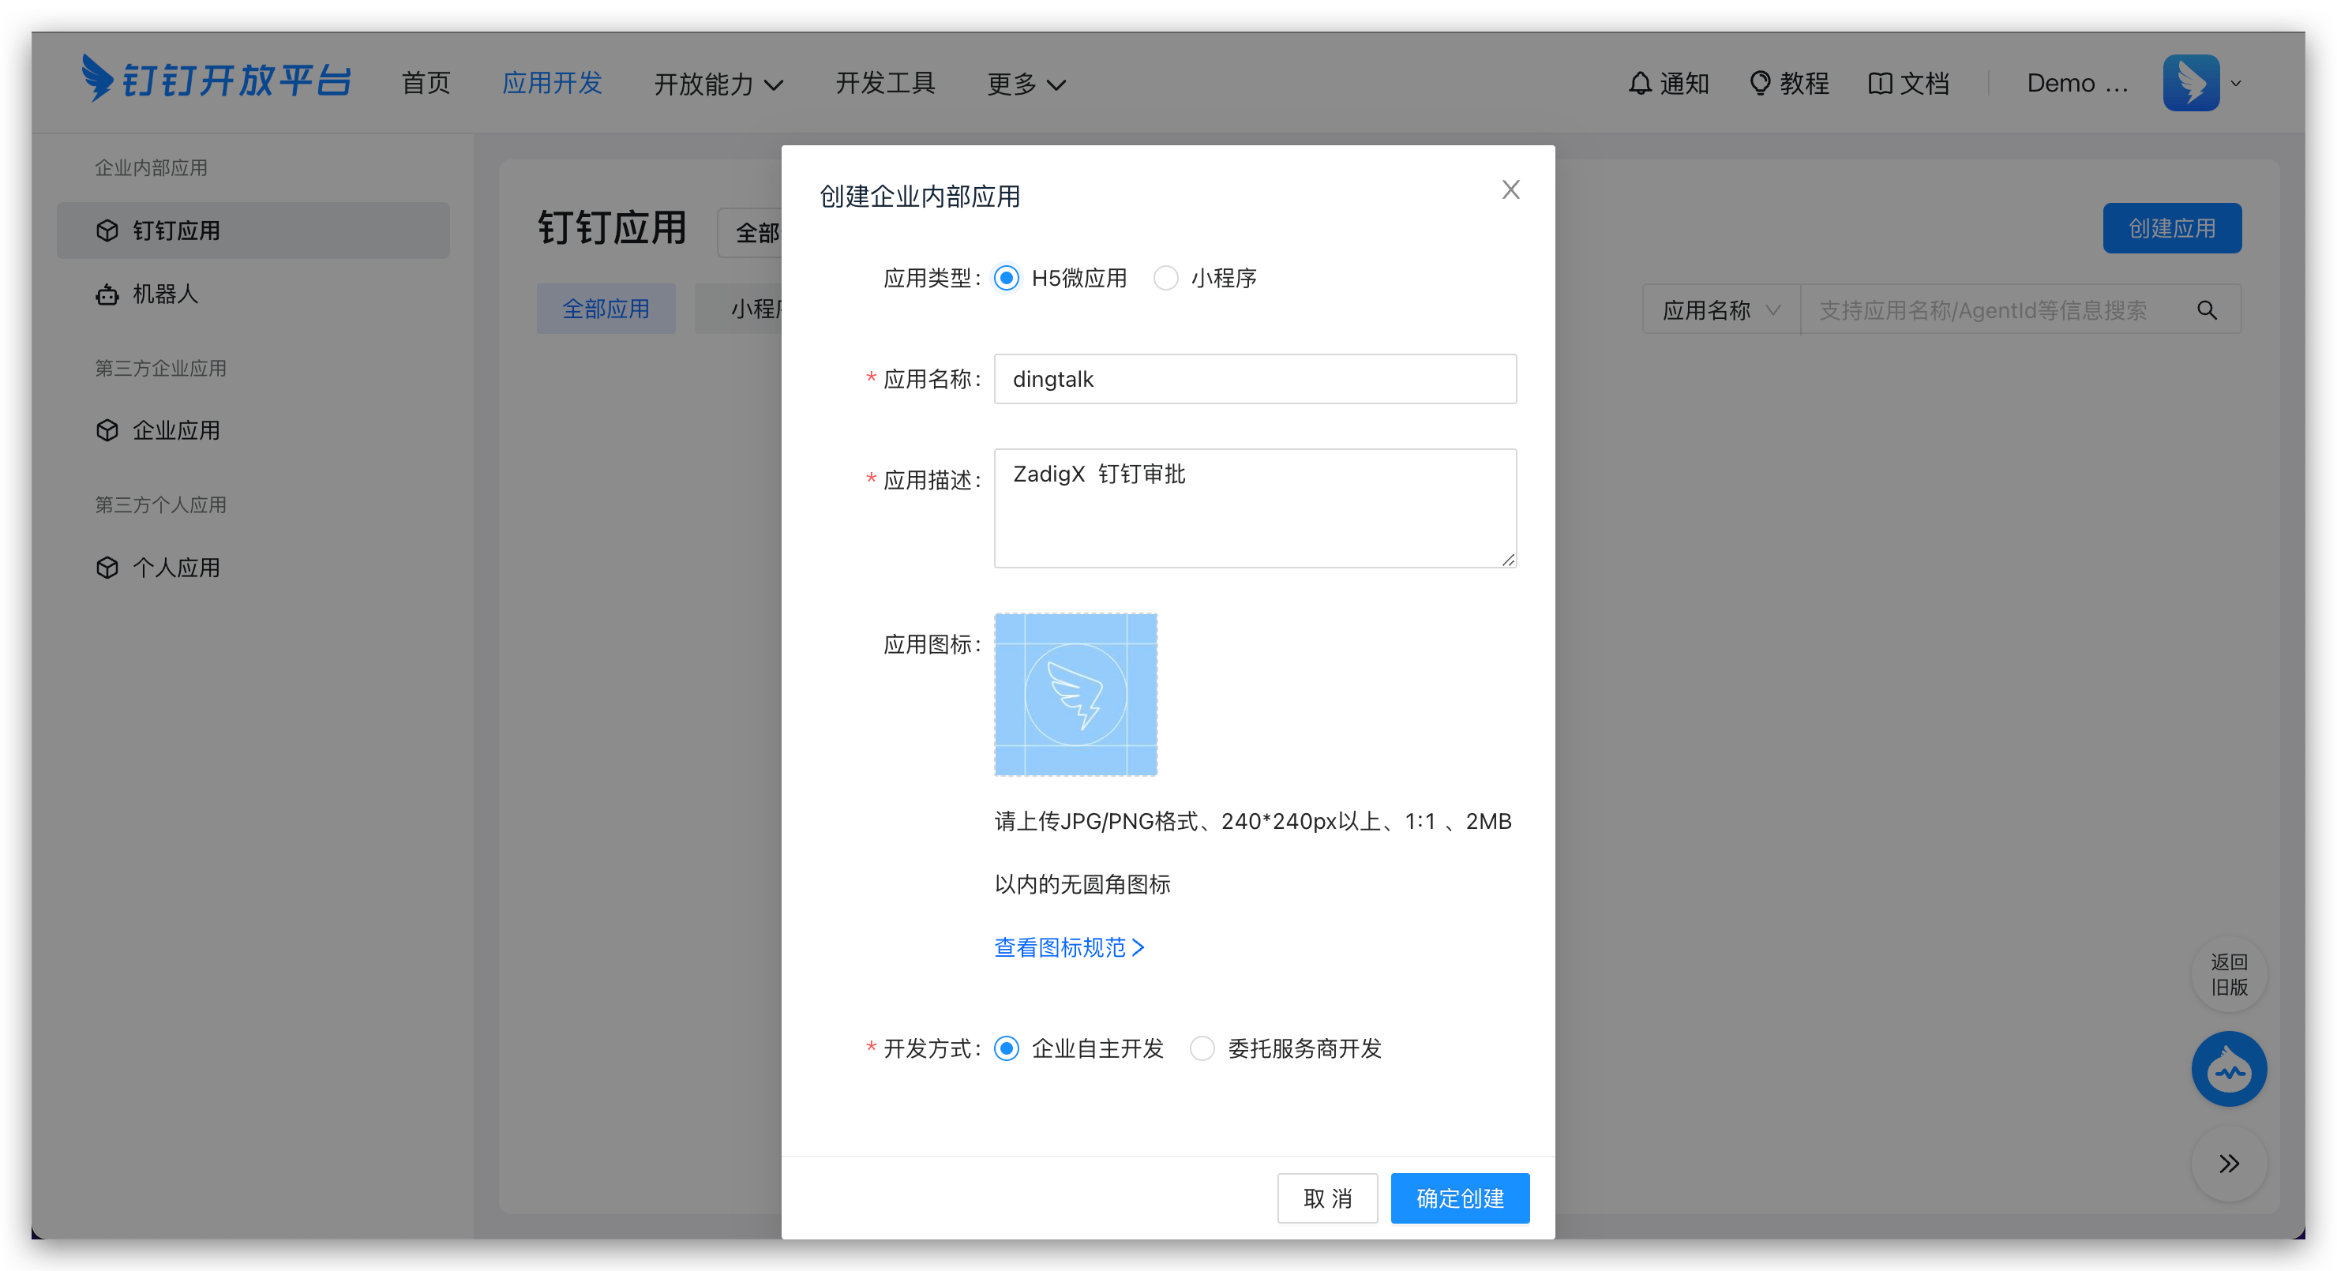Click the floating feedback cloud icon bottom right
This screenshot has width=2337, height=1271.
[2229, 1069]
